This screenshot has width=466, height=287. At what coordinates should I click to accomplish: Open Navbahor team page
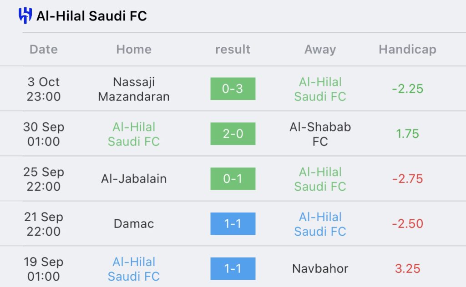[x=320, y=269]
